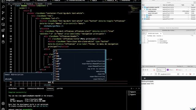The image size is (196, 110).
Task: Go back in the browser
Action: [144, 74]
